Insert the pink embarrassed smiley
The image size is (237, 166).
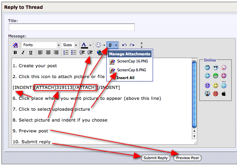click(x=224, y=76)
